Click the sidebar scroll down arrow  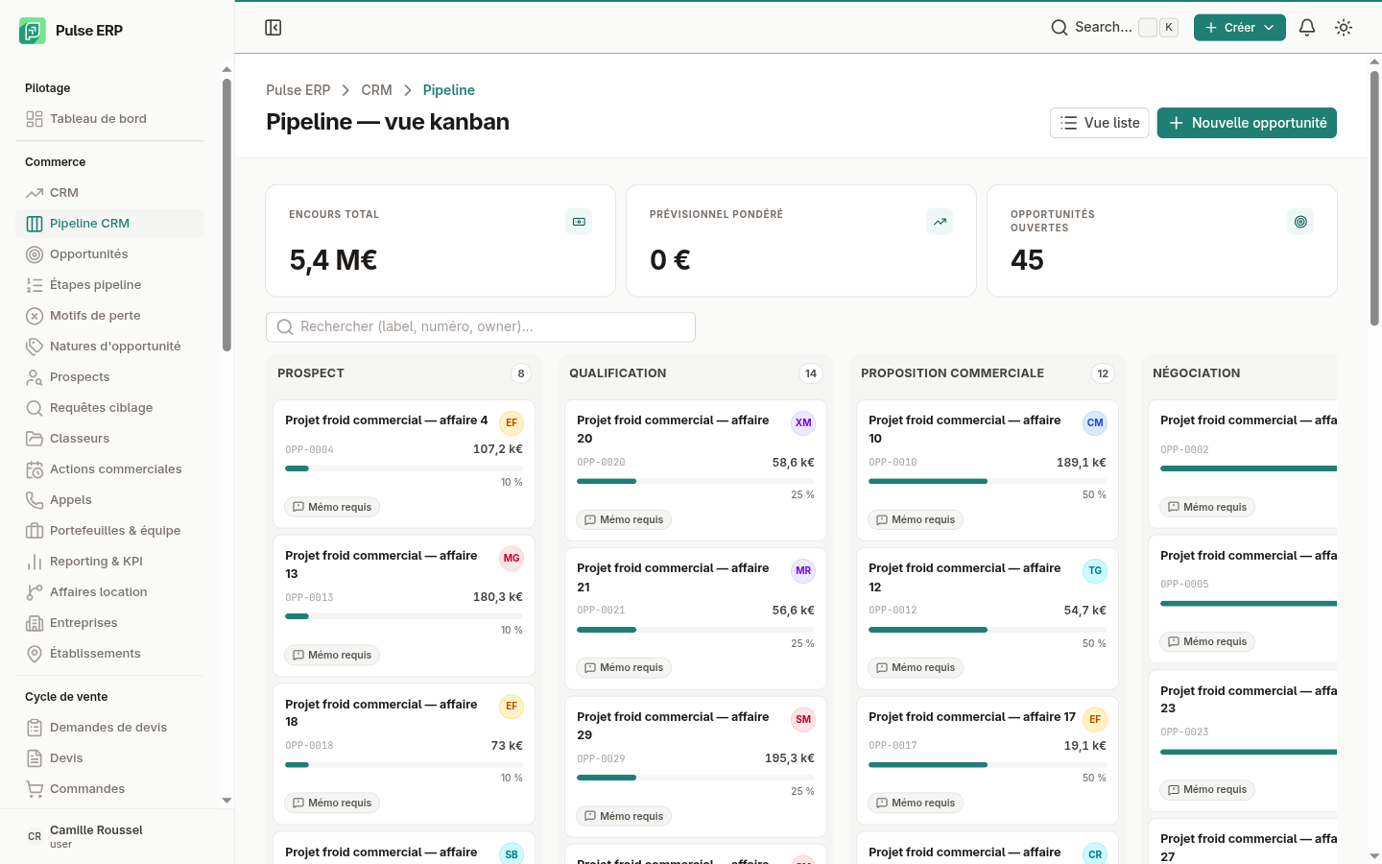coord(226,800)
